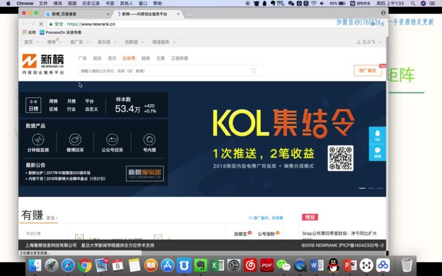Open the 周榜 weekly ranking

click(53, 101)
